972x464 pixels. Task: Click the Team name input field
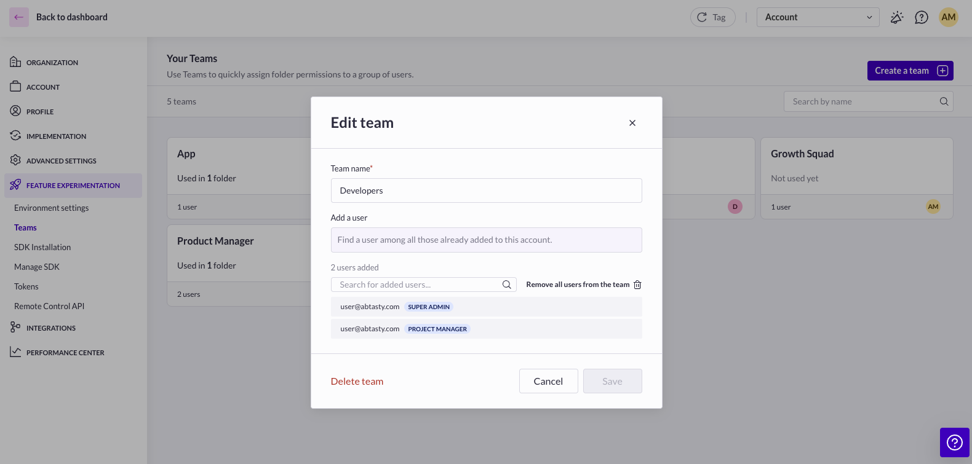coord(486,191)
